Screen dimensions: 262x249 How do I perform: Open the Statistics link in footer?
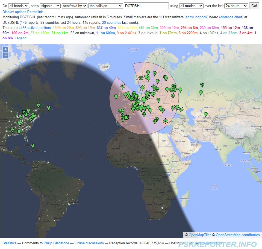(x=10, y=243)
